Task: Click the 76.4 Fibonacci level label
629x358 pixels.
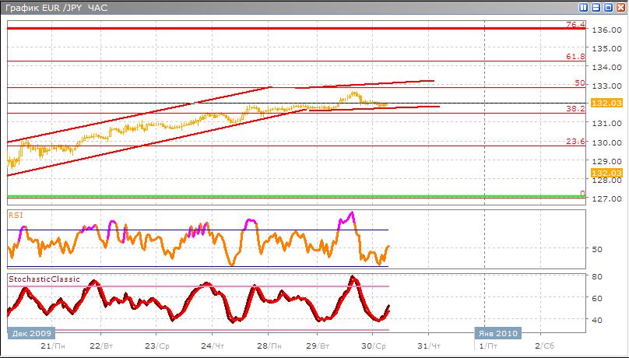Action: tap(575, 25)
